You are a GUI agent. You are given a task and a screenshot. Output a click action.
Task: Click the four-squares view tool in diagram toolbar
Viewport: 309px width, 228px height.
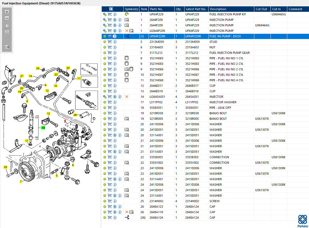coord(7,26)
